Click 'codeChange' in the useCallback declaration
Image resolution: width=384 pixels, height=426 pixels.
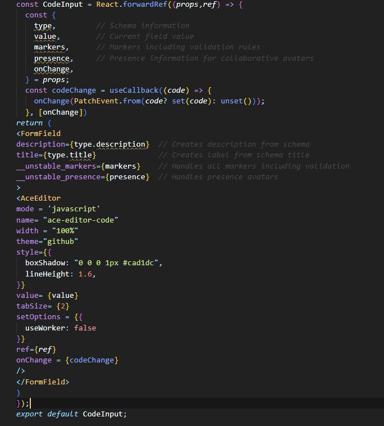[74, 90]
